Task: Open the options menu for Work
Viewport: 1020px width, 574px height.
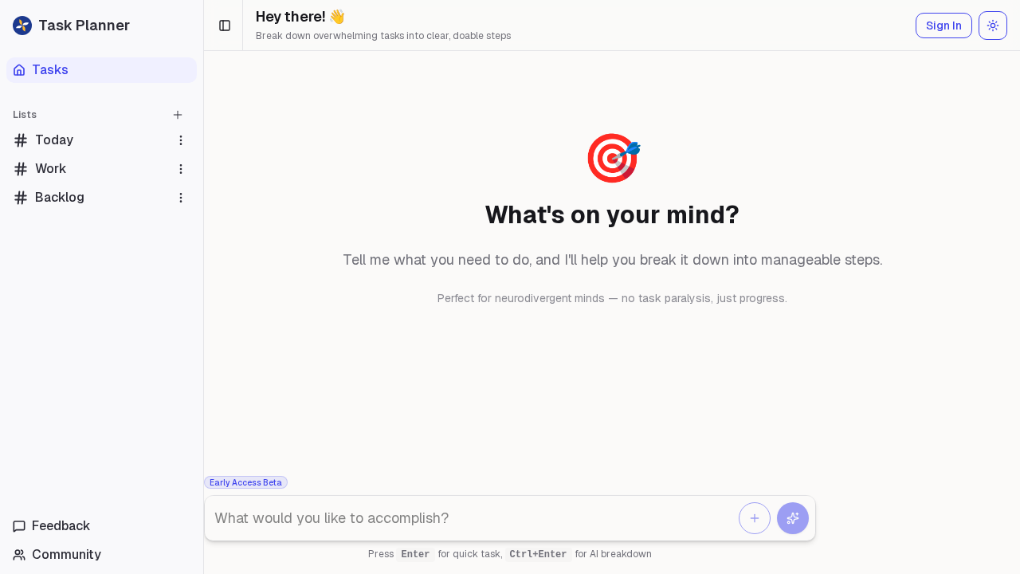Action: point(180,168)
